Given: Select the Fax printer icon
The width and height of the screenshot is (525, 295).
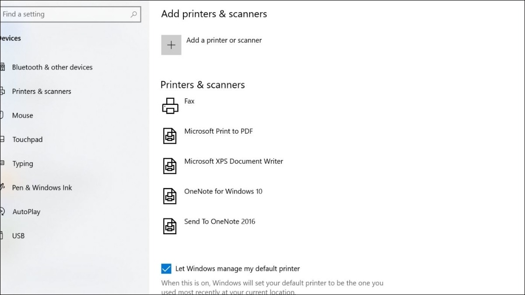Looking at the screenshot, I should [x=170, y=106].
